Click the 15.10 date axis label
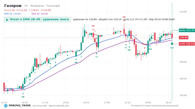This screenshot has height=109, width=195. pos(4,103)
